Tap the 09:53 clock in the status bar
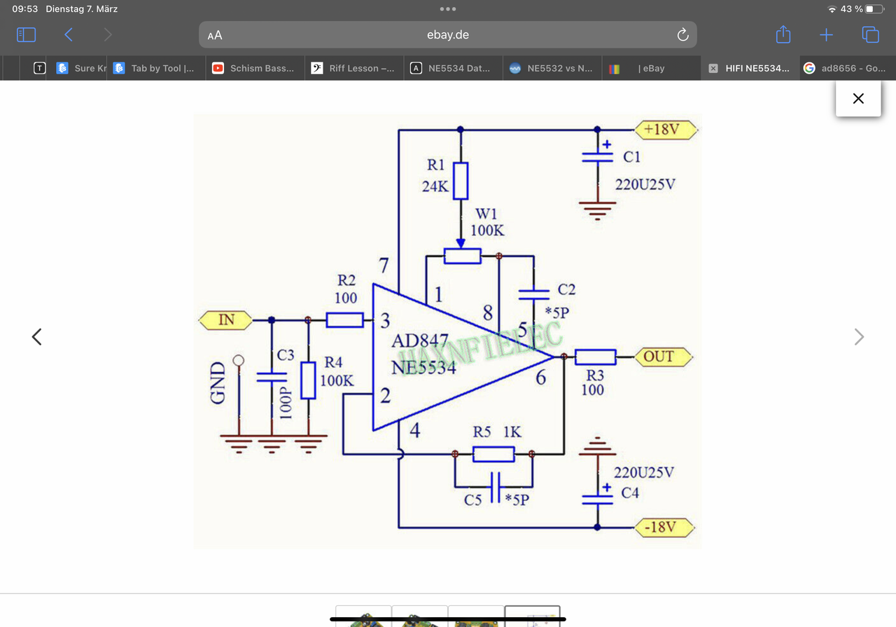This screenshot has width=896, height=627. click(x=24, y=9)
